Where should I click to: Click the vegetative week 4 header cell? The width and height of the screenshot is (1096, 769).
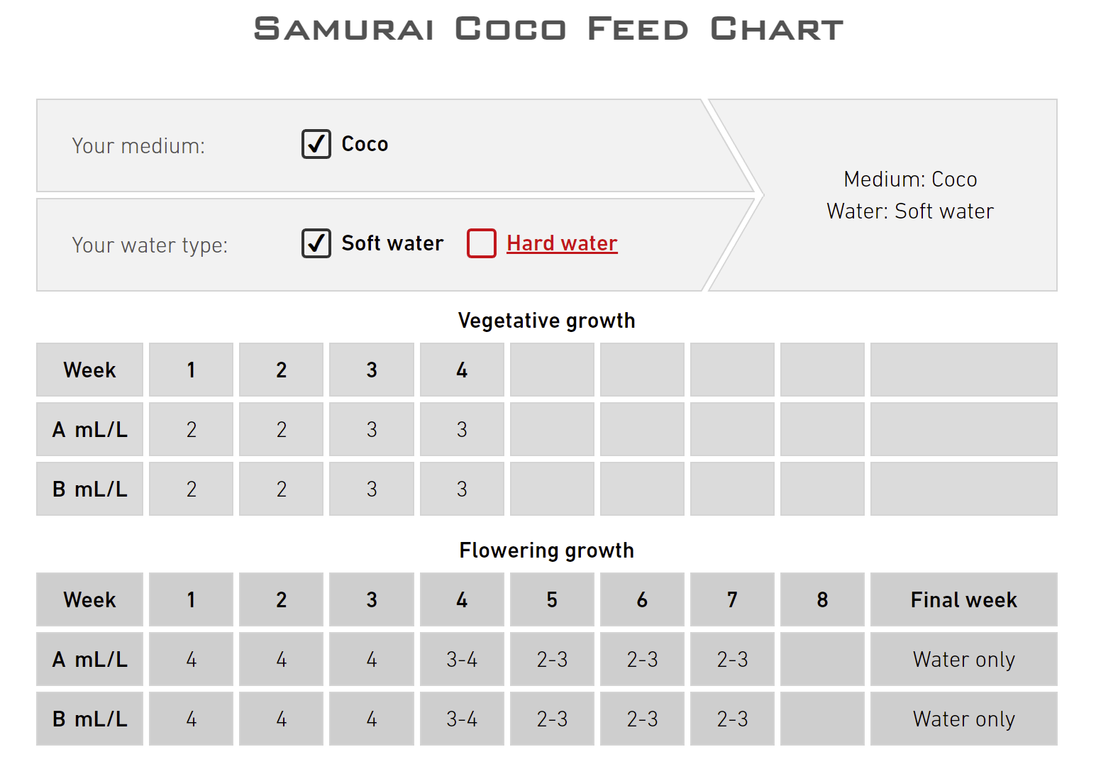pos(462,370)
